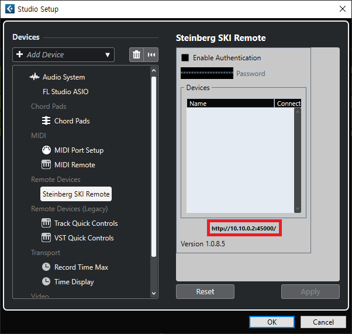Click the plus icon in Add Device
Screen dimensions: 352x334
(19, 54)
